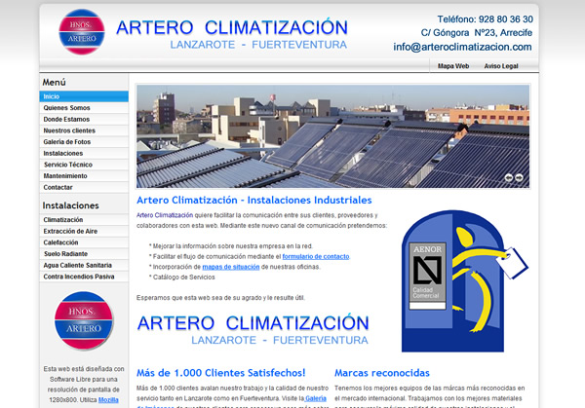The image size is (585, 408).
Task: Click the Mozilla link in sidebar
Action: [108, 400]
